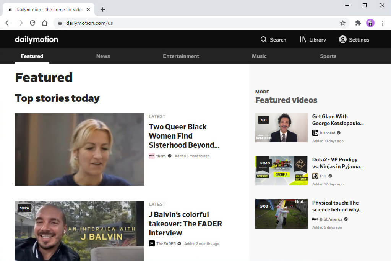391x261 pixels.
Task: Open The FADER channel link
Action: (x=166, y=243)
